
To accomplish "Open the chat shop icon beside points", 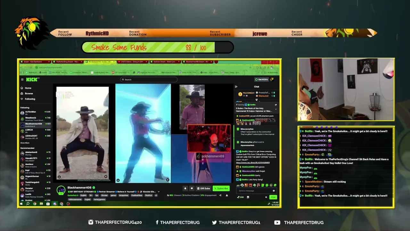I will coord(248,197).
